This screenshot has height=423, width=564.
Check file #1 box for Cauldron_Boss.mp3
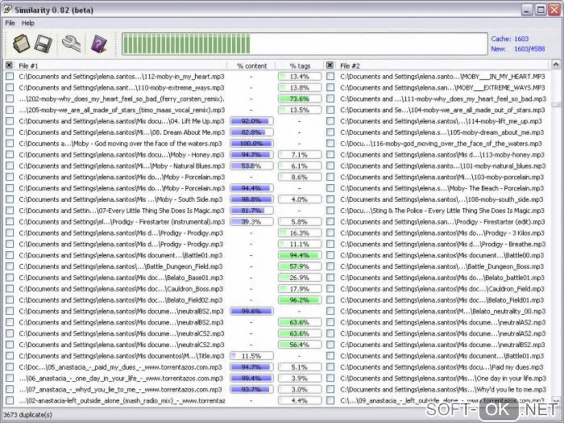pyautogui.click(x=10, y=288)
